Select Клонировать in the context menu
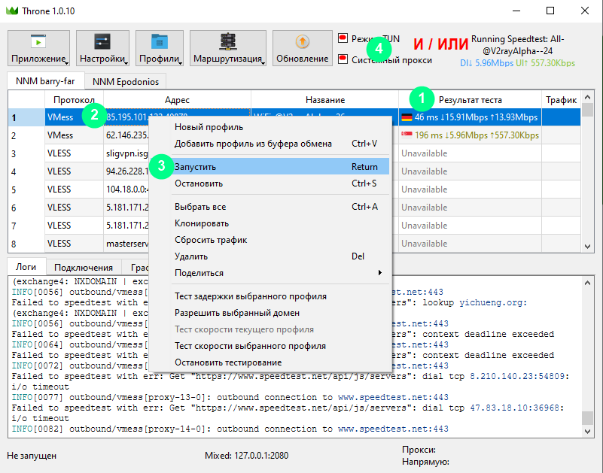Viewport: 603px width, 473px height. coord(202,223)
